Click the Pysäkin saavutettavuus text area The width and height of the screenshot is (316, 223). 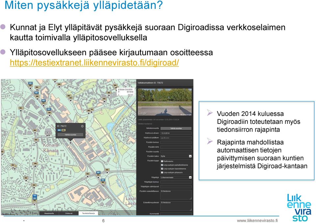coord(176,195)
